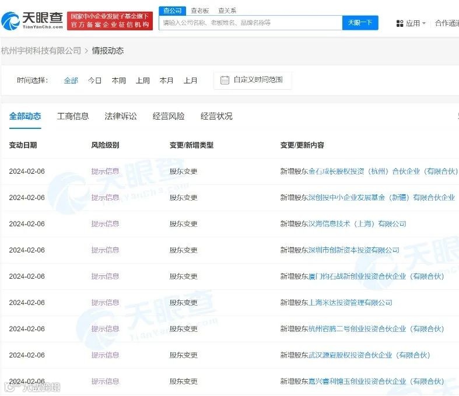
Task: Open 汉海信息技术（上海）有限公司 link
Action: 357,224
